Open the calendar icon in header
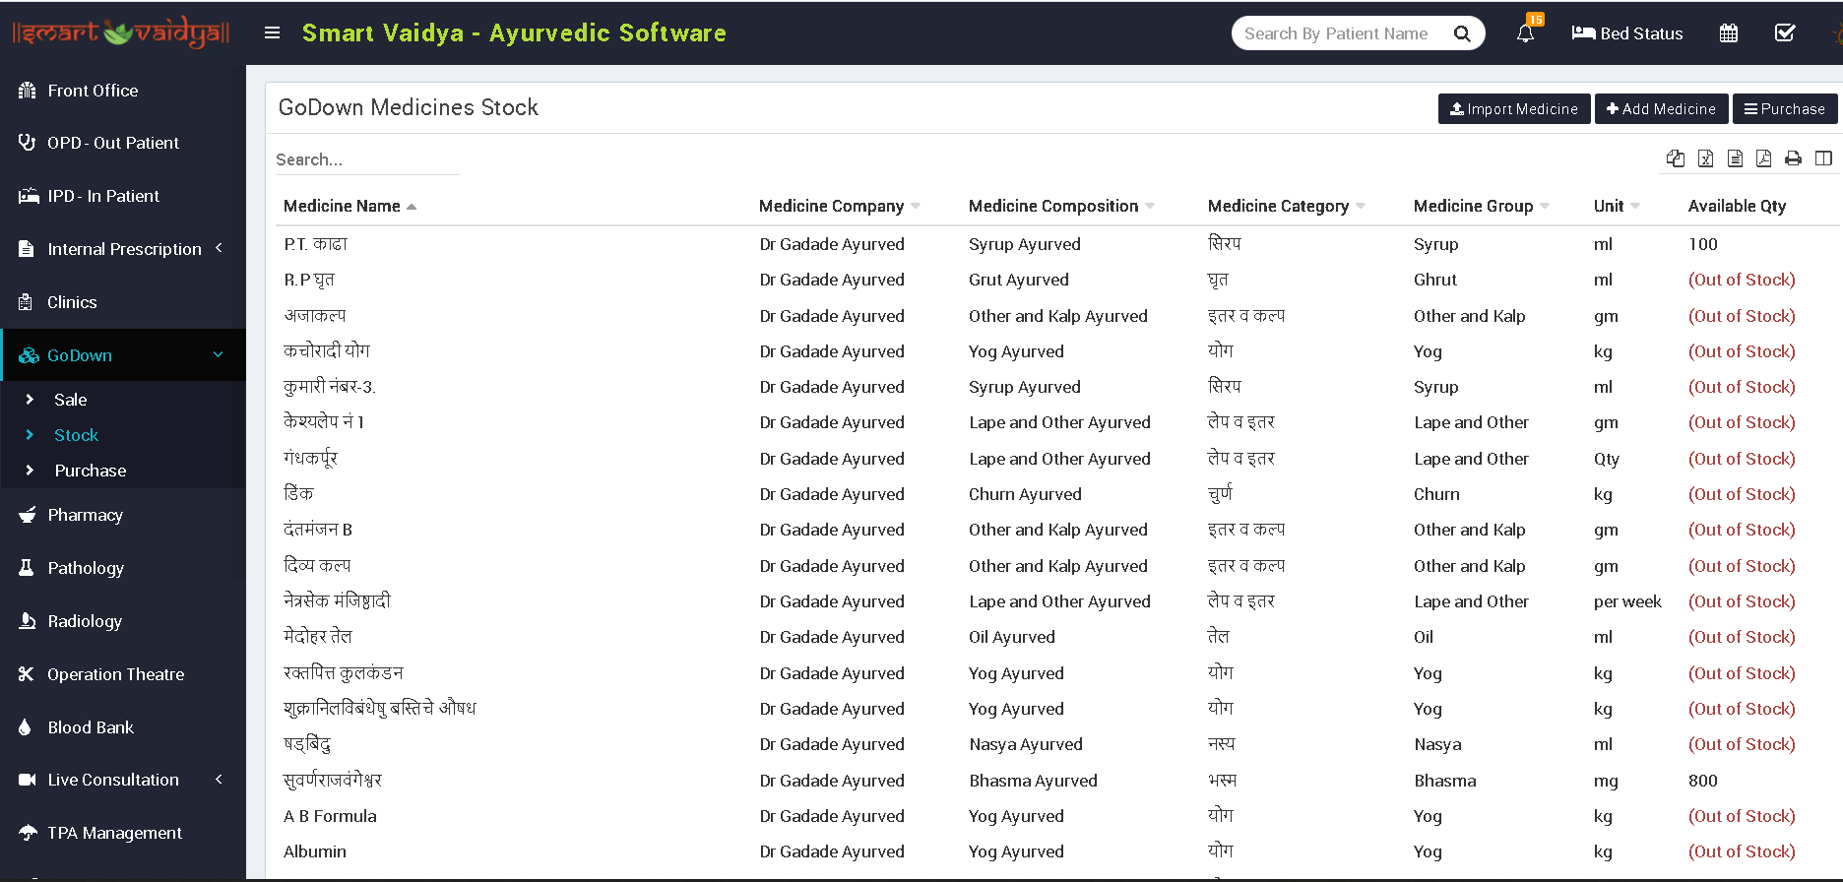 click(x=1728, y=33)
